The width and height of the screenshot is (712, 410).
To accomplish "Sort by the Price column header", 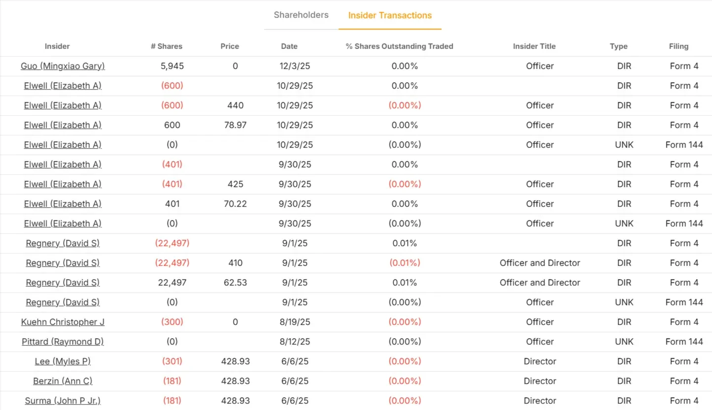I will pos(230,46).
